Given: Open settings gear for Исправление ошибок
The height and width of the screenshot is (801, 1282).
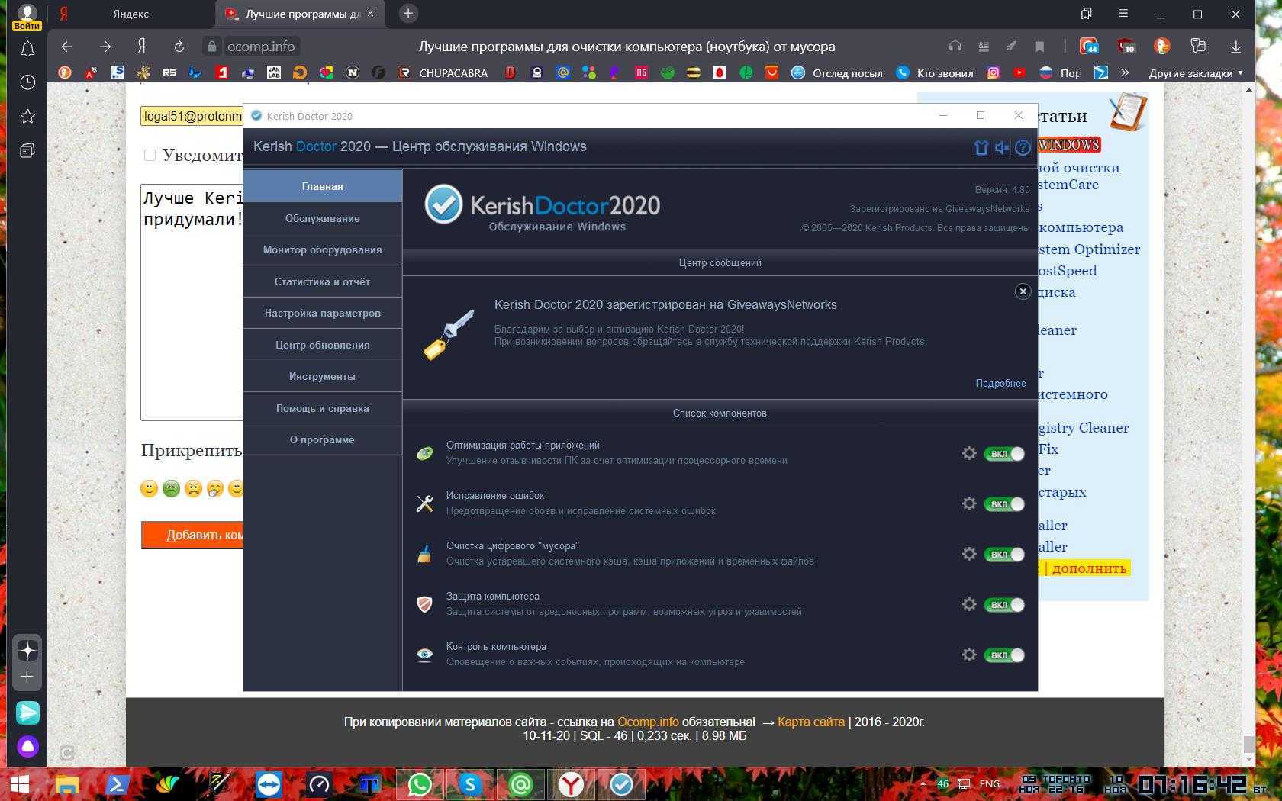Looking at the screenshot, I should [969, 503].
